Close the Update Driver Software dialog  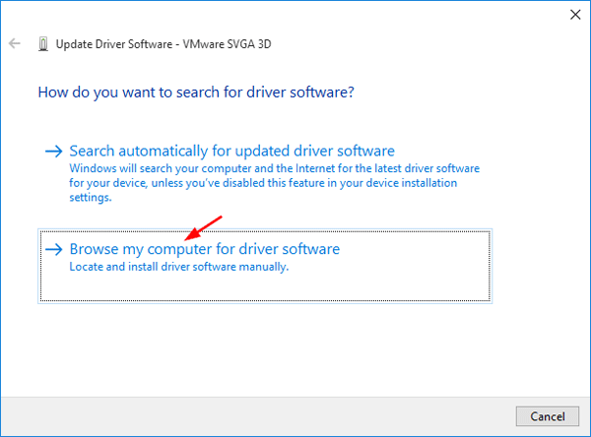[x=573, y=14]
